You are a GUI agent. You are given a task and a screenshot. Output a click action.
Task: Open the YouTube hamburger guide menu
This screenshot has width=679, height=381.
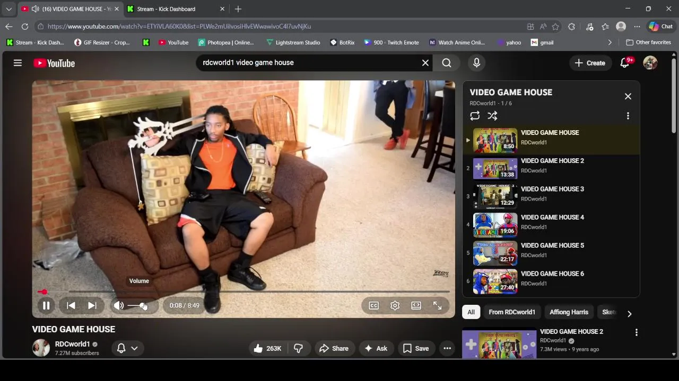tap(18, 63)
